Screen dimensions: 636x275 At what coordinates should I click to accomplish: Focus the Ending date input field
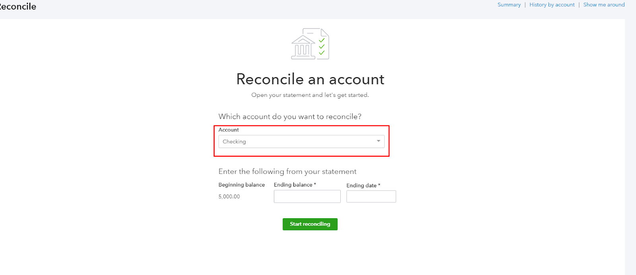tap(371, 196)
